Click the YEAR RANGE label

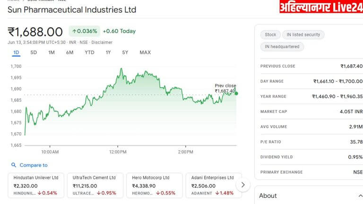(273, 96)
